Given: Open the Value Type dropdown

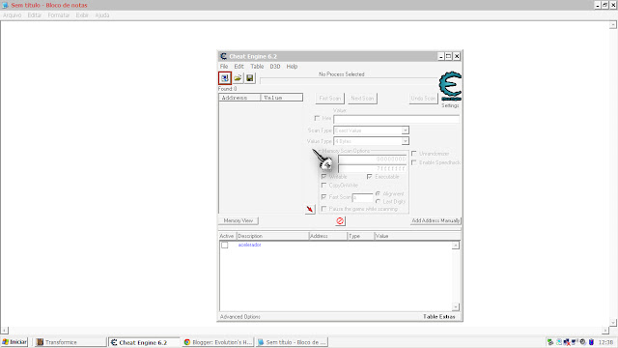Looking at the screenshot, I should (x=371, y=141).
